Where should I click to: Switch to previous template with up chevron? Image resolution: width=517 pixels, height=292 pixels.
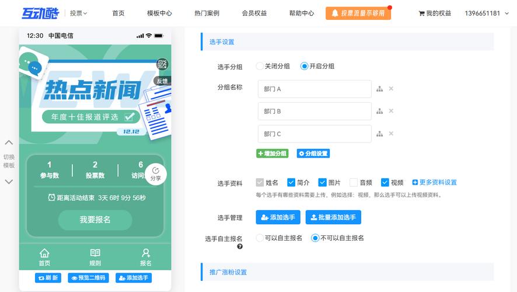point(9,142)
